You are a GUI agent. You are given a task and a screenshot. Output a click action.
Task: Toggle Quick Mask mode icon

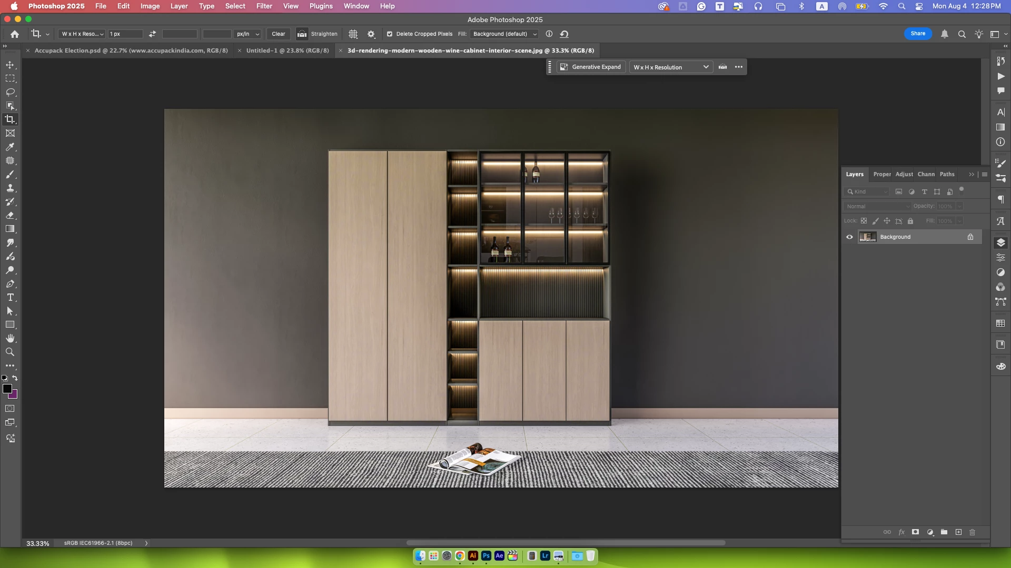[10, 409]
